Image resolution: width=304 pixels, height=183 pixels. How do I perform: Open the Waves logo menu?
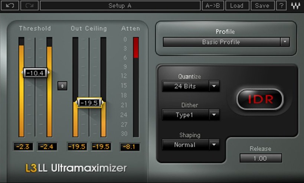(x=295, y=6)
